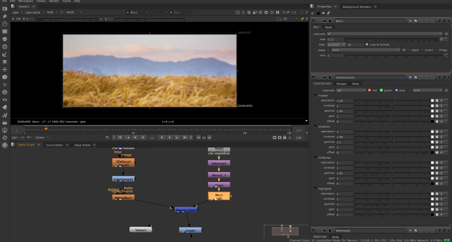
Task: Open the Background Renders tab
Action: (357, 7)
